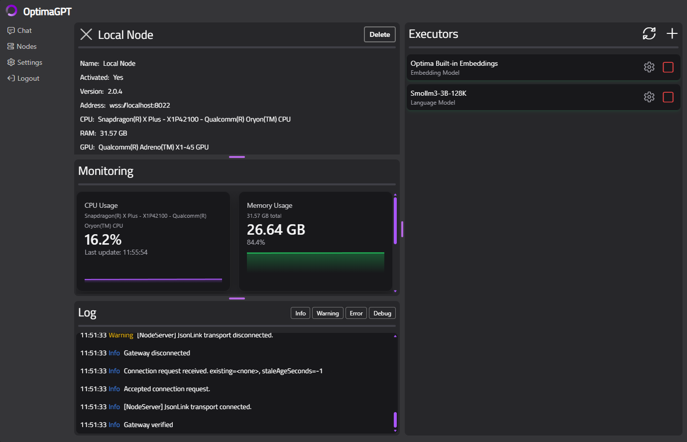Open Chat from the sidebar menu
The image size is (687, 442).
tap(19, 30)
